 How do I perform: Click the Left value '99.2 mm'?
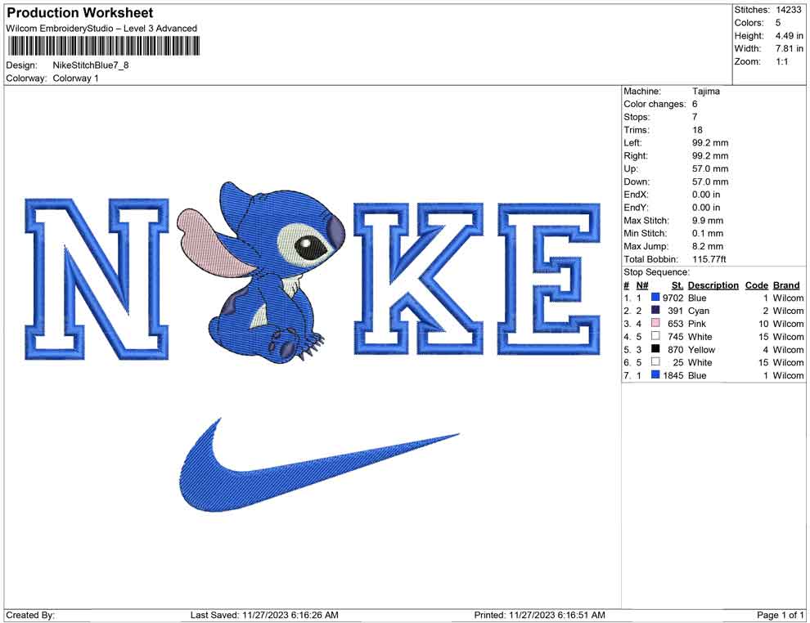click(x=710, y=142)
